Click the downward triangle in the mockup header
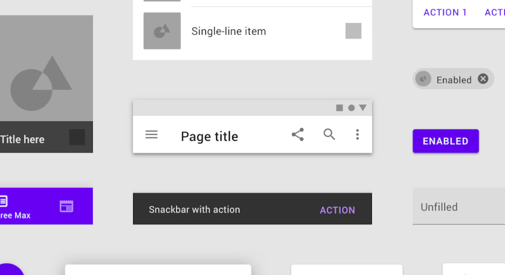505x275 pixels. tap(363, 108)
